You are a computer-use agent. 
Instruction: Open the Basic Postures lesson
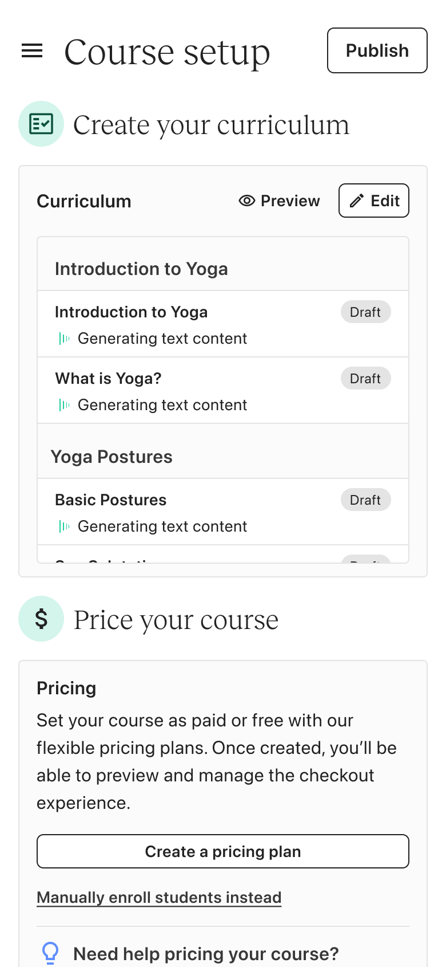click(111, 500)
